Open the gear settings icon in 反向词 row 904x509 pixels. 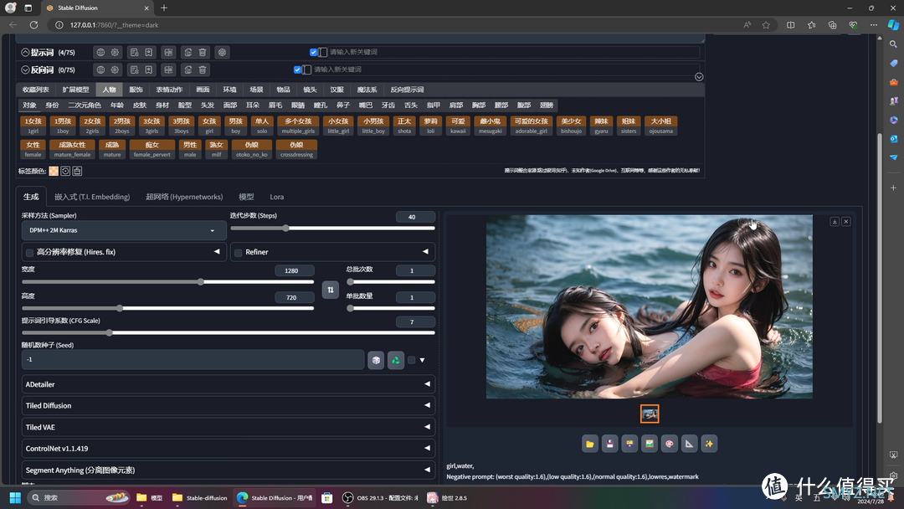pyautogui.click(x=115, y=69)
